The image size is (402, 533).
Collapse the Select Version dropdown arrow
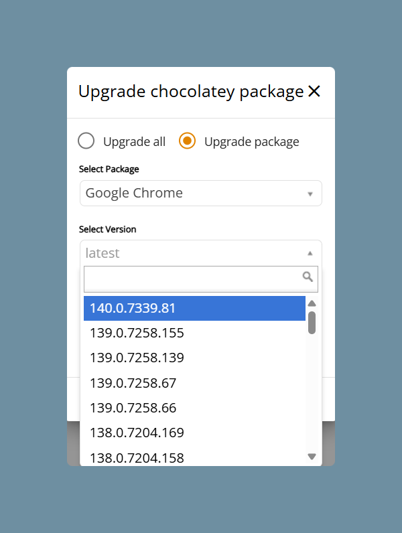(310, 253)
